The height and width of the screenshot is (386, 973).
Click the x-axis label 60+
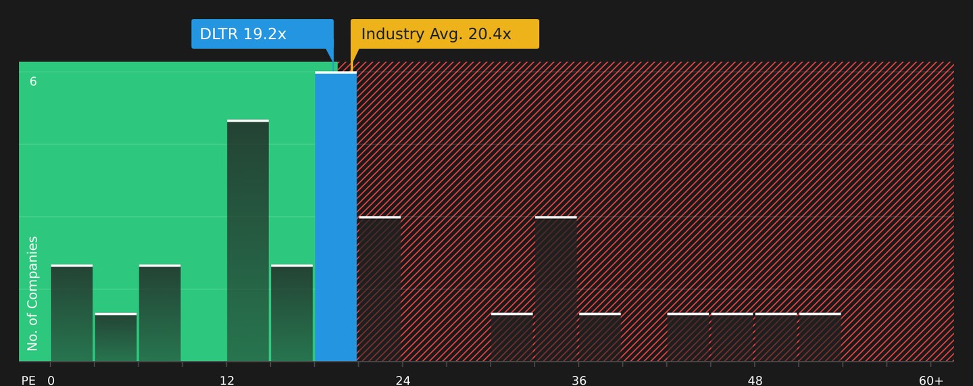[x=931, y=381]
